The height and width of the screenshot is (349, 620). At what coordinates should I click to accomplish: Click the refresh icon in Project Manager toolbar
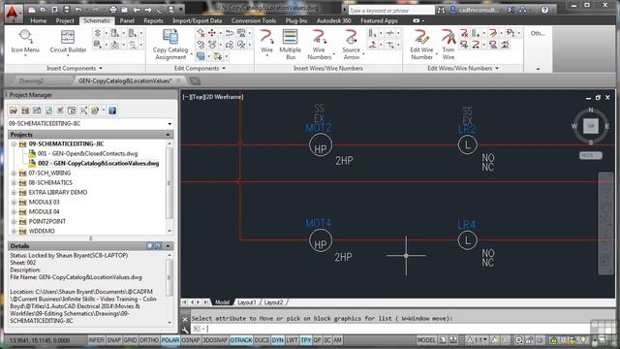pos(48,111)
